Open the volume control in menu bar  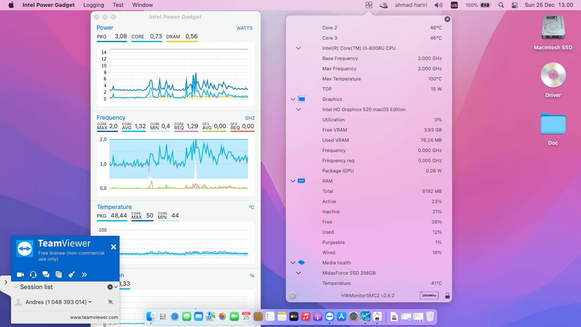point(438,5)
